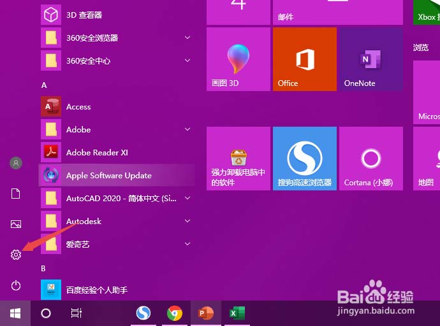
Task: Launch Adobe Reader XI
Action: tap(117, 152)
